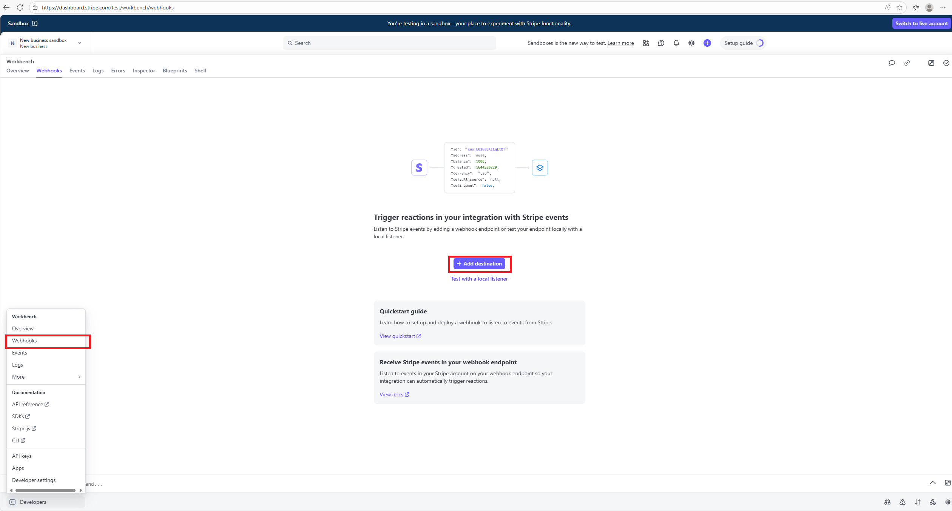Choose Logs in the Developers popup menu
Image resolution: width=952 pixels, height=511 pixels.
[x=46, y=365]
